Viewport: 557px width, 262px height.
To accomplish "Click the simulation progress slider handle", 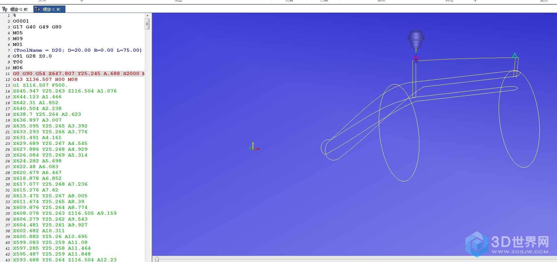I will point(157,259).
